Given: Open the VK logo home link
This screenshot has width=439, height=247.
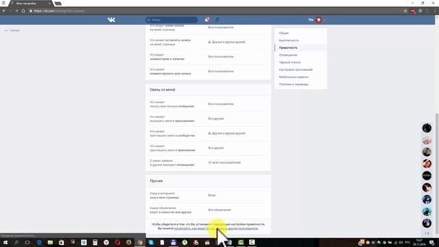Looking at the screenshot, I should pyautogui.click(x=111, y=20).
